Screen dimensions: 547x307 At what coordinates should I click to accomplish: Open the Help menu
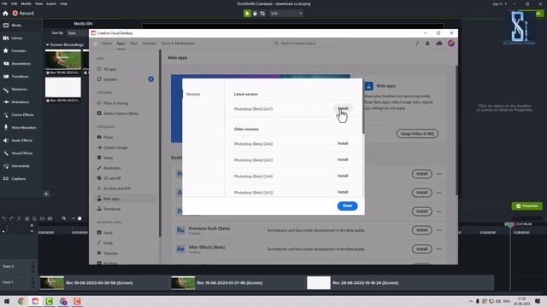coord(63,3)
